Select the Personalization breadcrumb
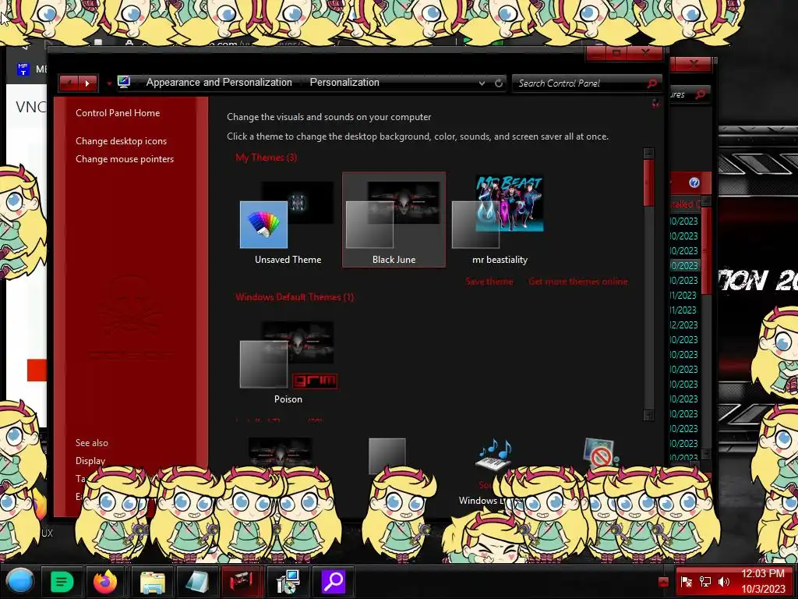The width and height of the screenshot is (798, 599). pos(344,83)
